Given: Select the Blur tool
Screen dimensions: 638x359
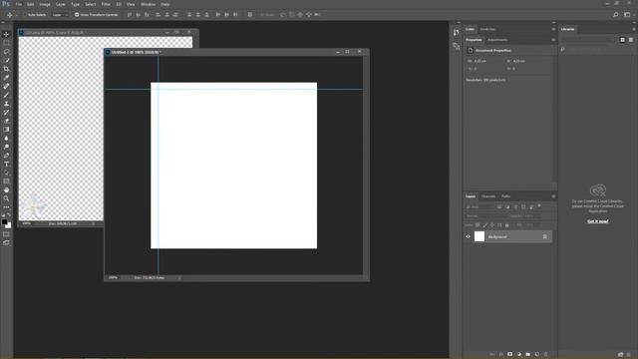Looking at the screenshot, I should click(x=6, y=138).
